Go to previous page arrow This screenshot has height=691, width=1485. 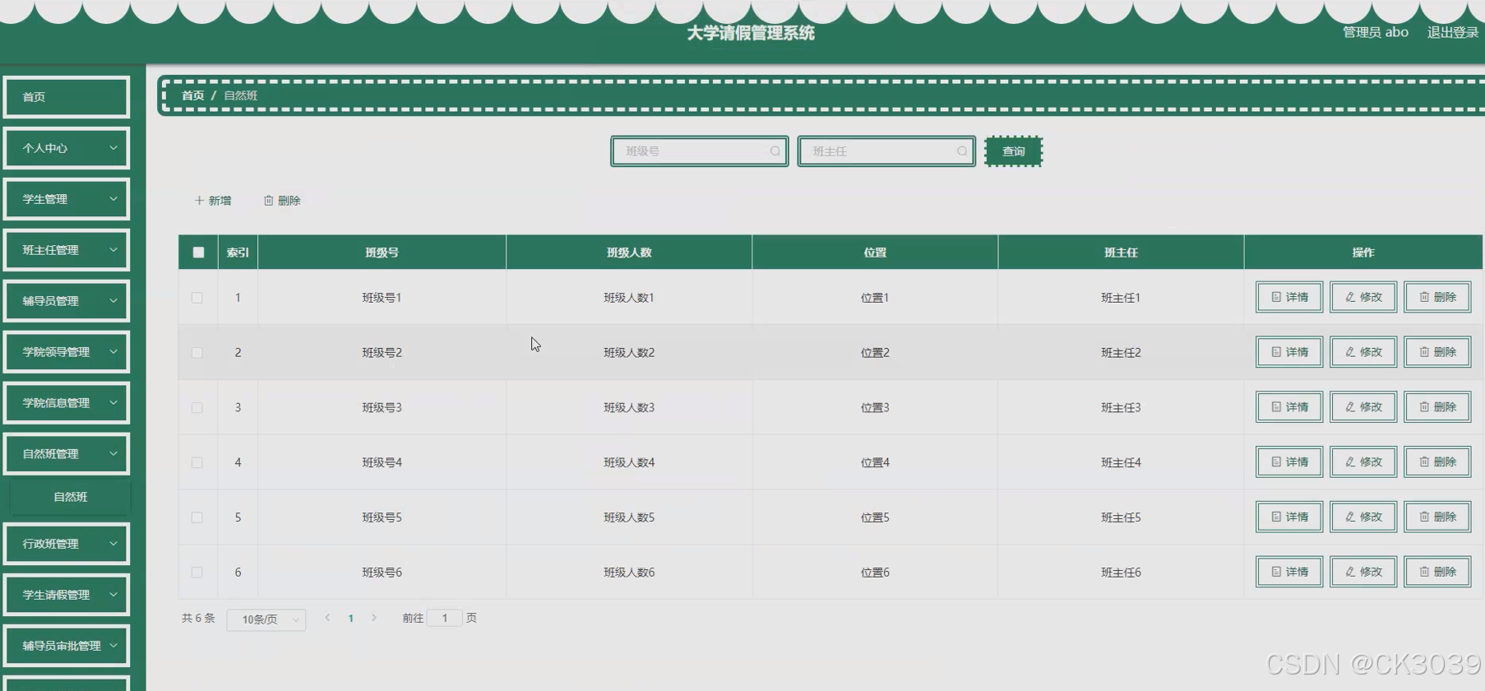coord(327,618)
